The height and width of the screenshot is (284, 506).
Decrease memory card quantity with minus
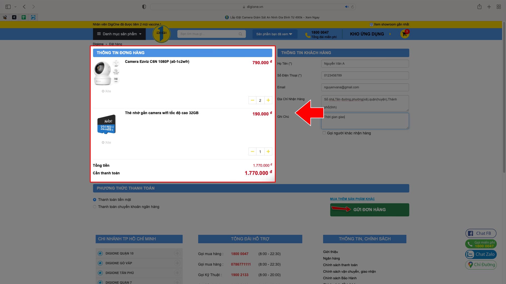point(252,151)
